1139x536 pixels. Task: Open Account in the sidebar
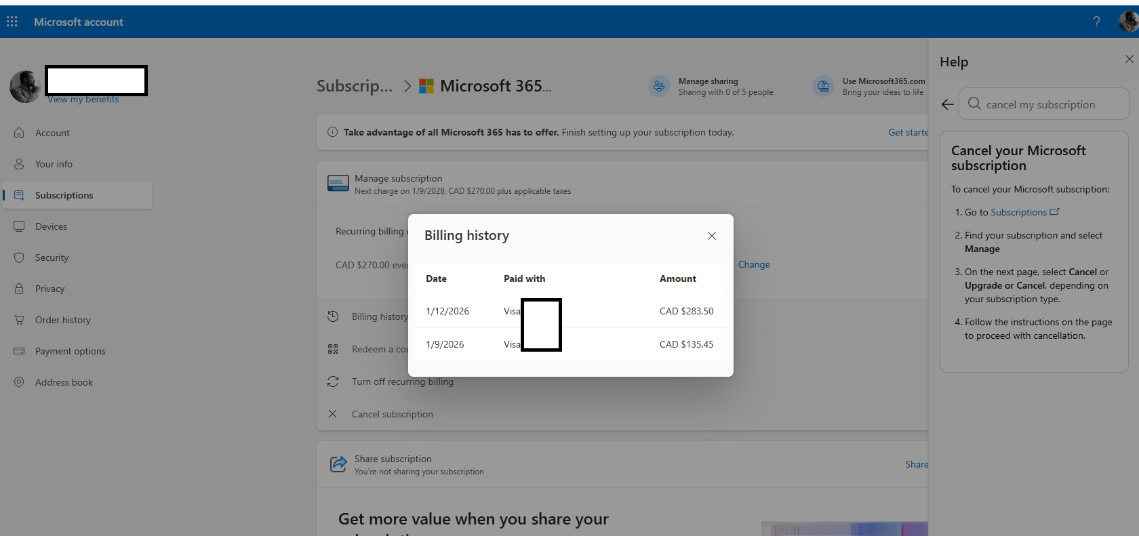tap(77, 133)
